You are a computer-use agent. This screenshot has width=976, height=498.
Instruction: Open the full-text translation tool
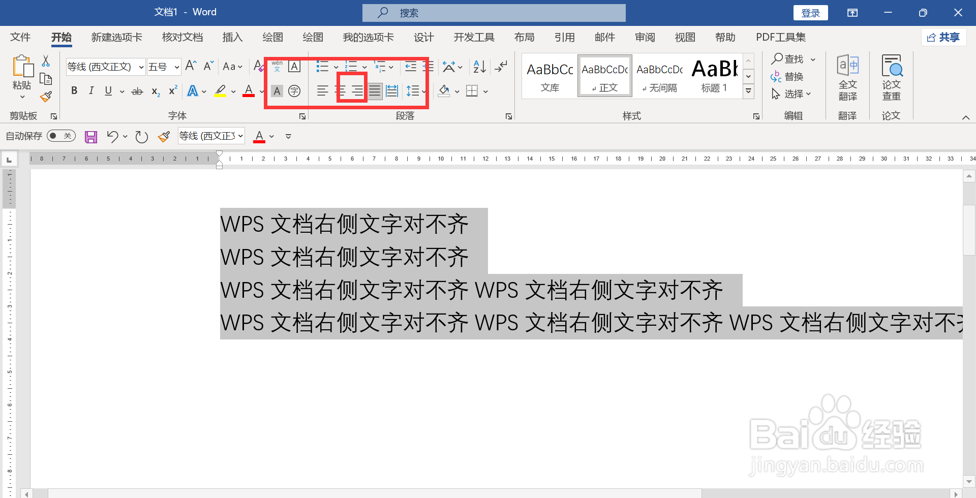click(x=847, y=77)
